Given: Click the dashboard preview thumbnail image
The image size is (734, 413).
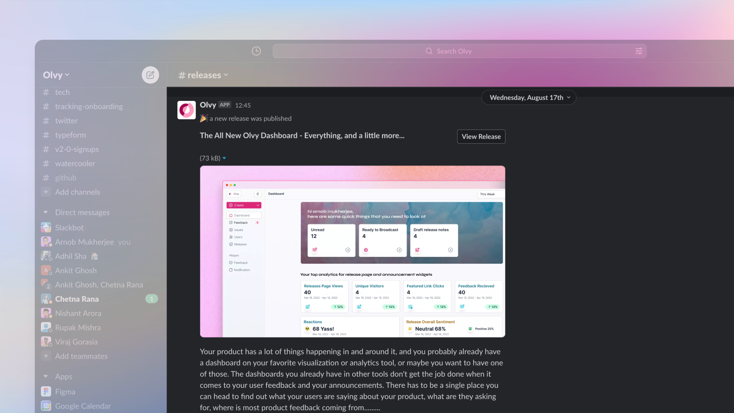Looking at the screenshot, I should (x=352, y=252).
